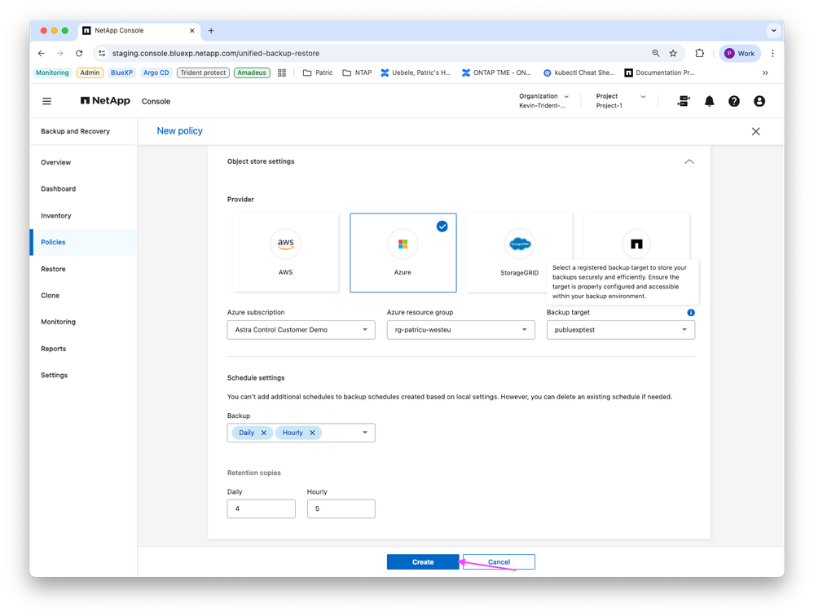The height and width of the screenshot is (616, 814).
Task: Reload the browser page
Action: [x=79, y=53]
